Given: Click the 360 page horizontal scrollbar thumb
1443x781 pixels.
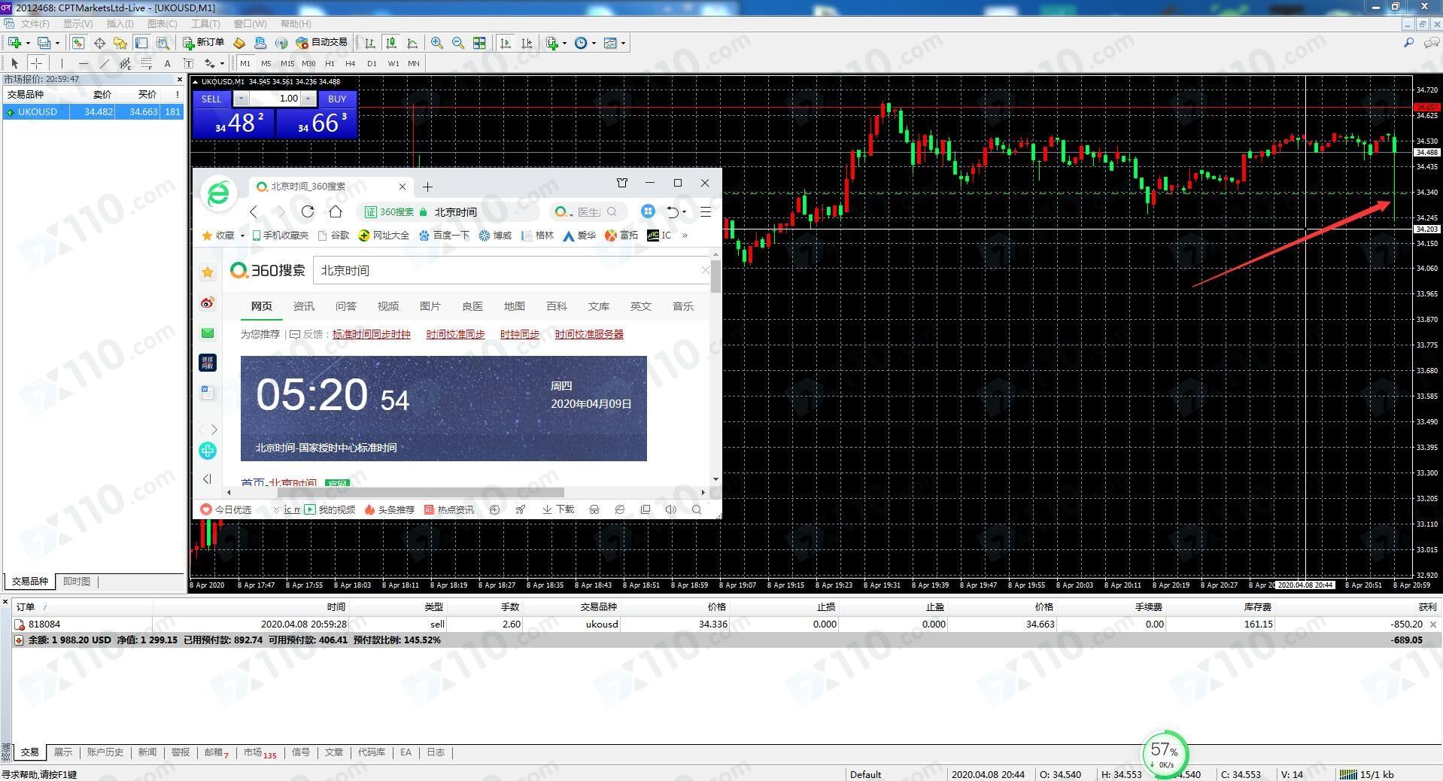Looking at the screenshot, I should click(x=421, y=493).
